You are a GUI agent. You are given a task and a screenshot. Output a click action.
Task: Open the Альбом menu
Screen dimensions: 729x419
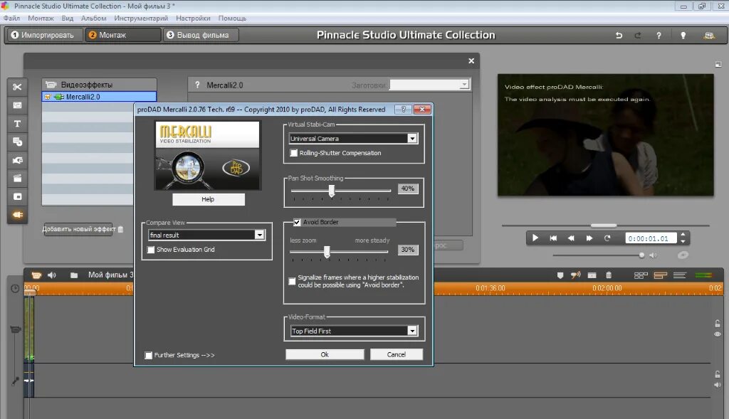93,18
